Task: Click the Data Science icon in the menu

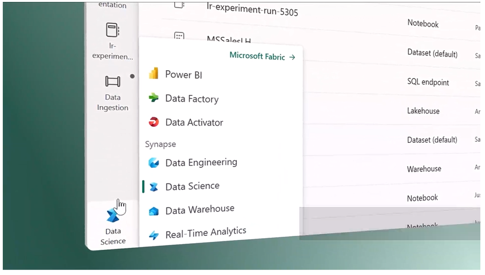Action: click(x=154, y=187)
